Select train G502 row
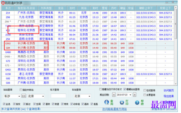 pyautogui.click(x=88, y=44)
